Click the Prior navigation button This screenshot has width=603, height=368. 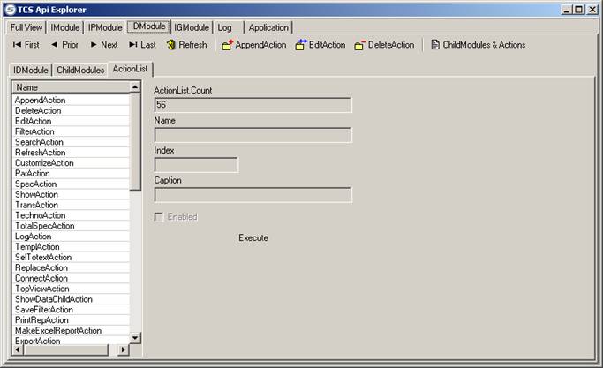pyautogui.click(x=64, y=45)
